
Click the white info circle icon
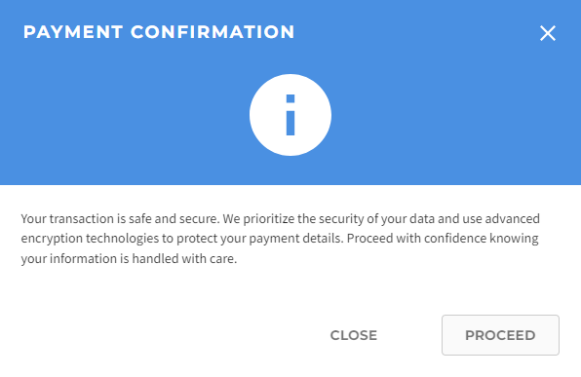pos(290,115)
